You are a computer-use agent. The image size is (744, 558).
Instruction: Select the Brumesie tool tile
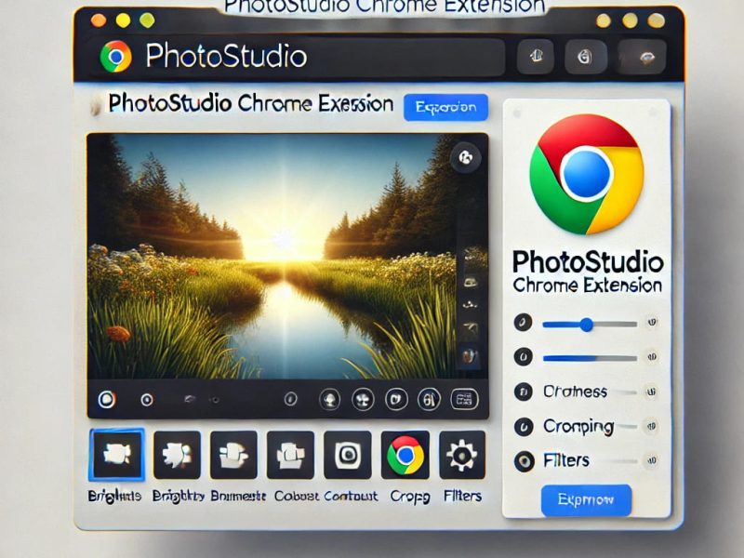click(x=233, y=455)
